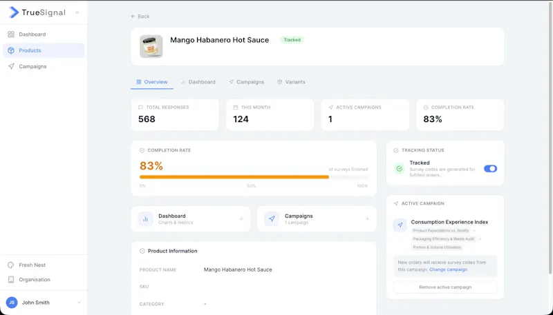Screen dimensions: 553x315
Task: Collapse the sidebar with the double chevron
Action: (77, 12)
